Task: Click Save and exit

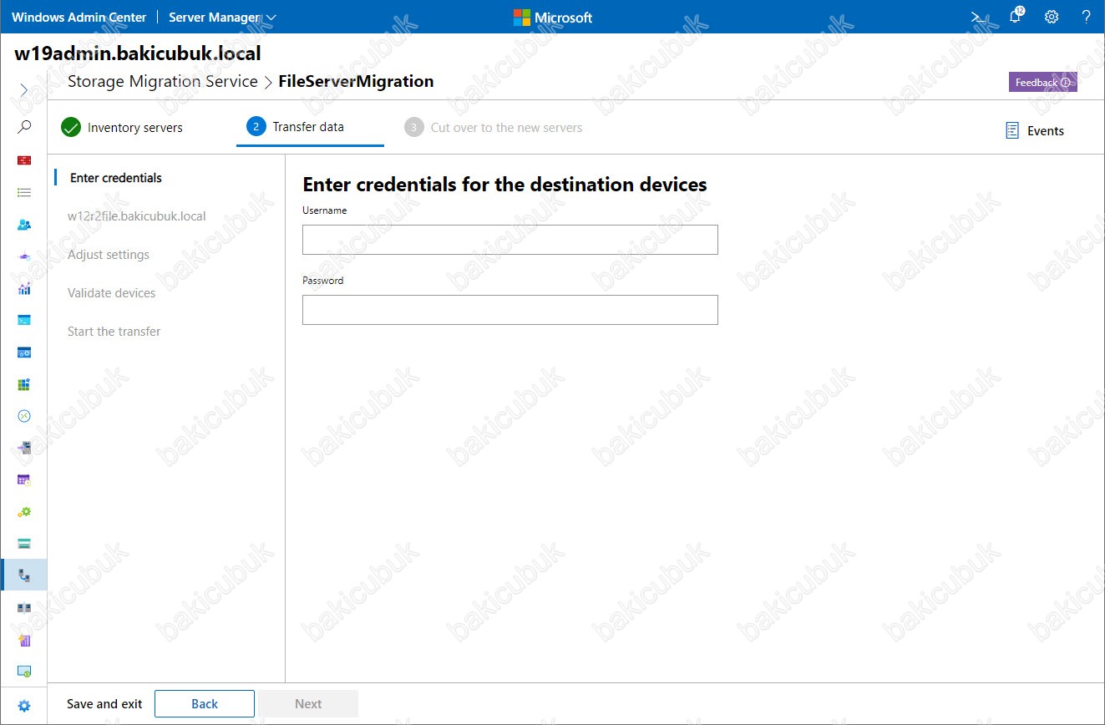Action: click(x=104, y=704)
